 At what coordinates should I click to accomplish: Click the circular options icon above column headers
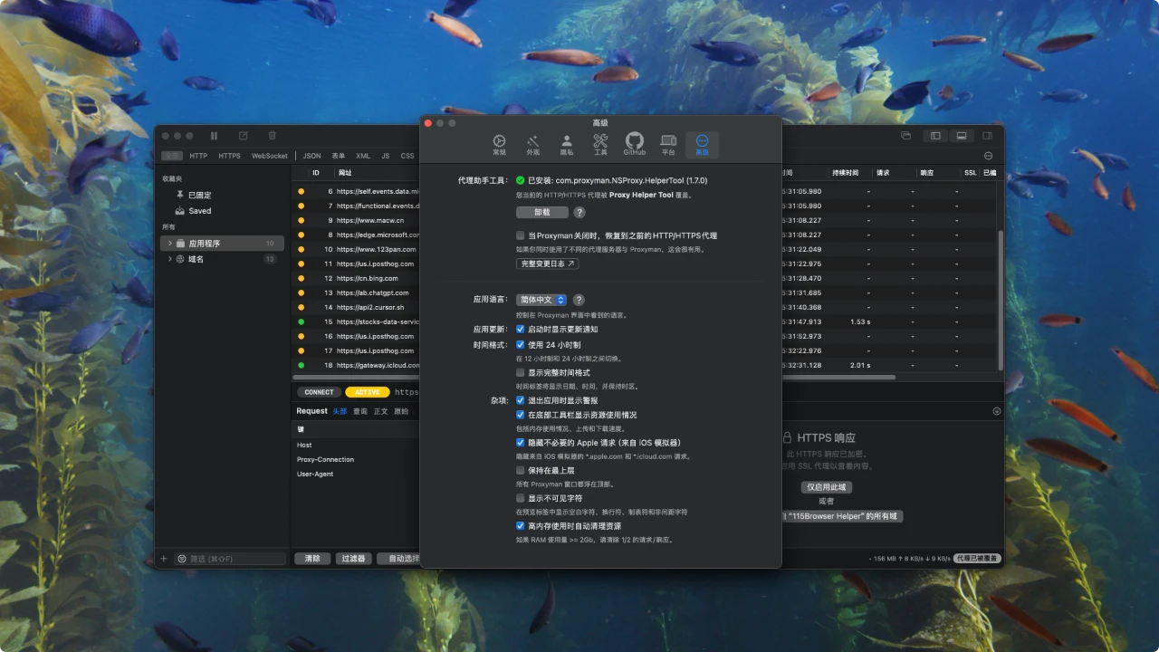tap(988, 156)
